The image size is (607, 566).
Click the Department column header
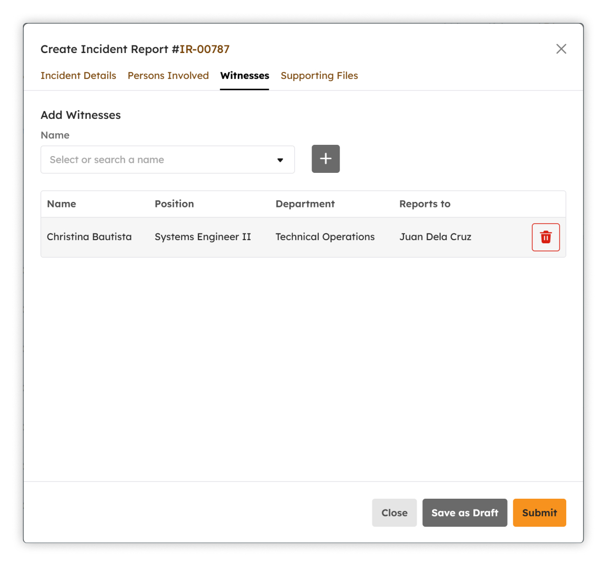305,204
